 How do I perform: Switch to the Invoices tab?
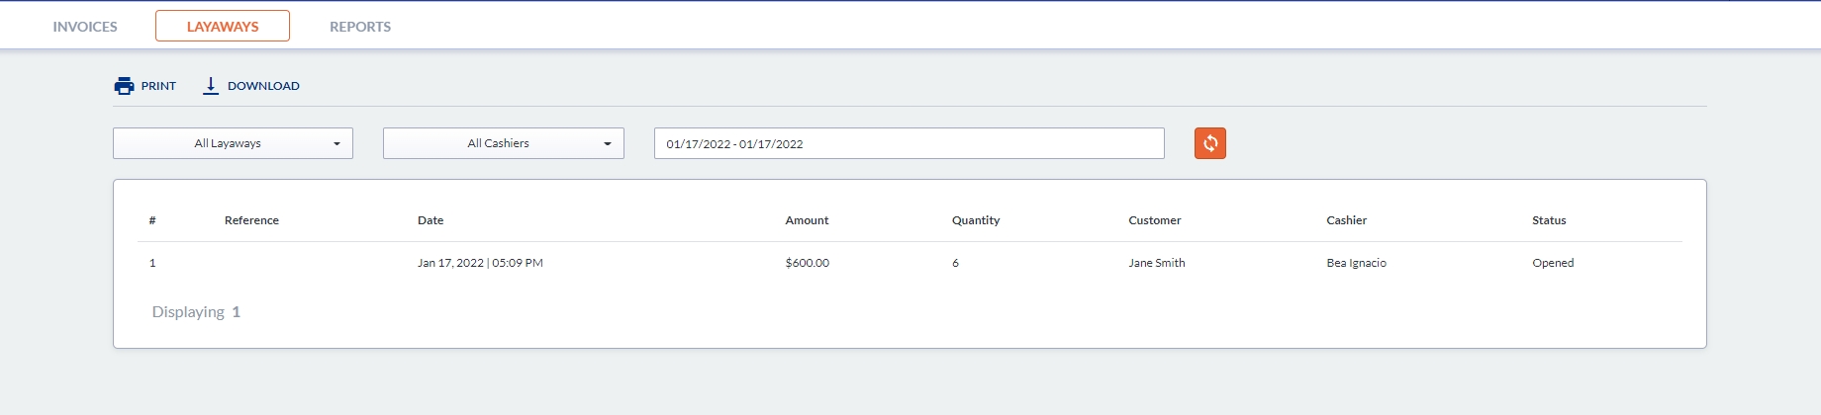(85, 27)
